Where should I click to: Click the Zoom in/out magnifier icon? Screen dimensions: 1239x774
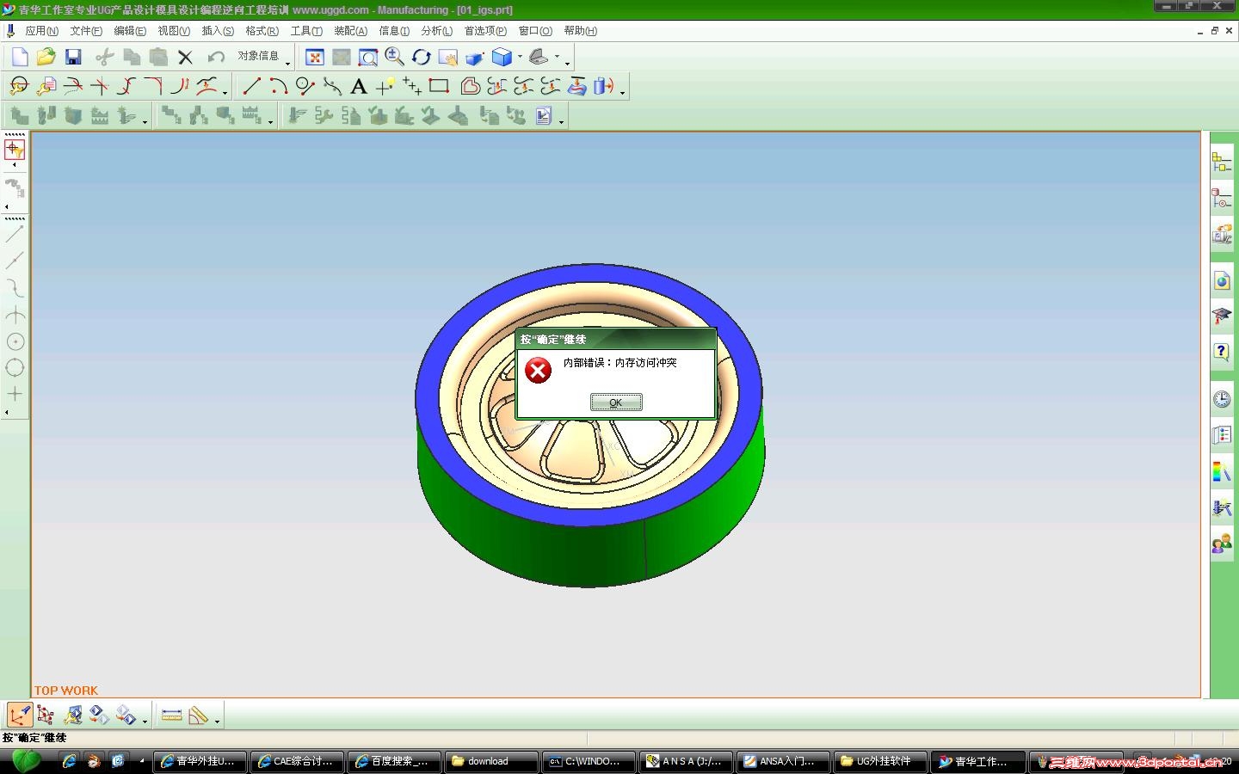(x=395, y=57)
